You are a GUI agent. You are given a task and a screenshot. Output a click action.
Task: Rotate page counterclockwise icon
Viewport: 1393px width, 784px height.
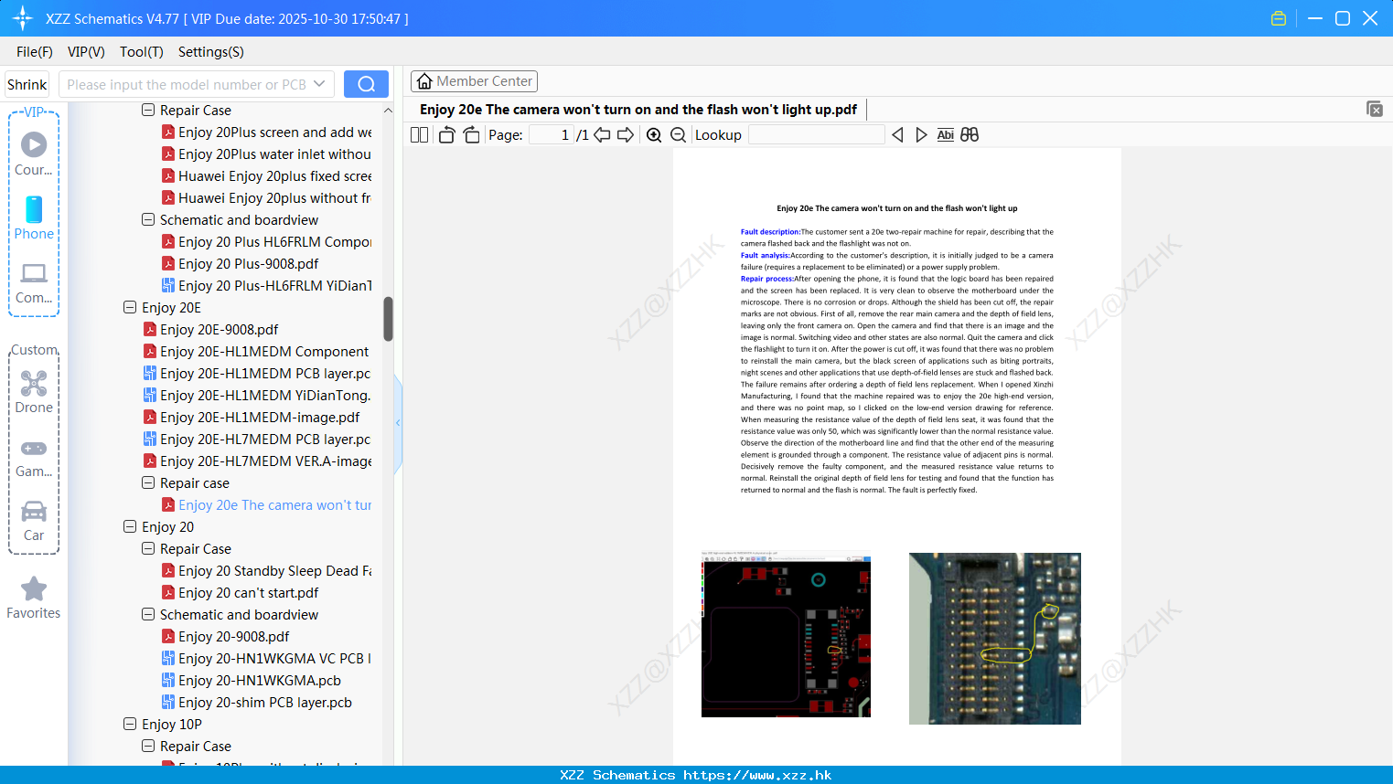pos(446,134)
